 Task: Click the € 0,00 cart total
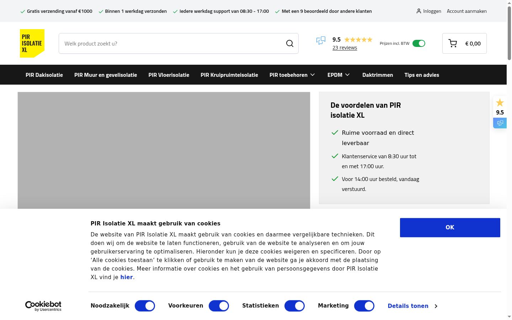tap(473, 43)
